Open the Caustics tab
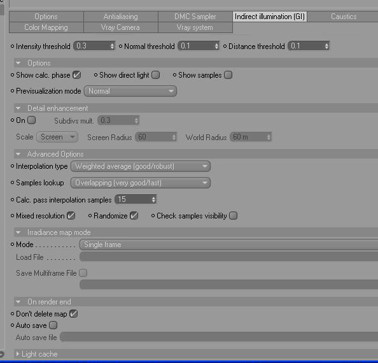The height and width of the screenshot is (363, 378). tap(344, 17)
